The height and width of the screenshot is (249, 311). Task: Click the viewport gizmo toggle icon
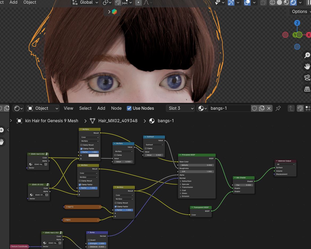coord(231,2)
